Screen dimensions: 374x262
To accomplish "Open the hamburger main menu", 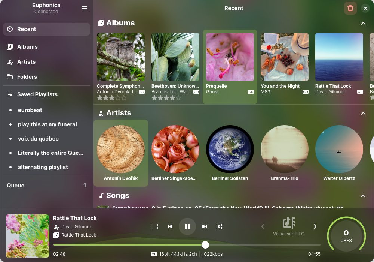I will click(x=85, y=8).
